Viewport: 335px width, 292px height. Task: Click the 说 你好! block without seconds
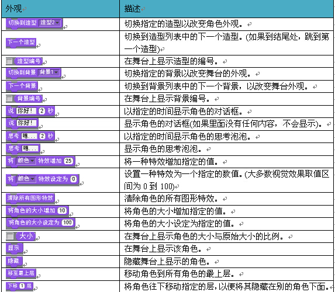click(22, 123)
